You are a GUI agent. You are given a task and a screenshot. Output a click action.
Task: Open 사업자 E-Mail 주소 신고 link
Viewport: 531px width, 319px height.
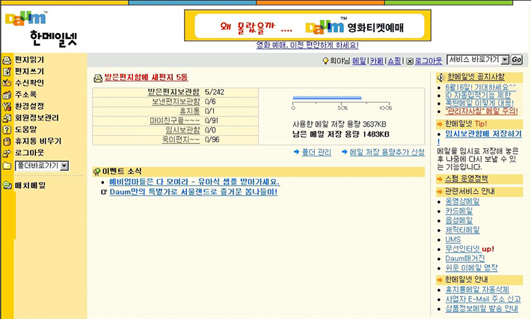(483, 300)
